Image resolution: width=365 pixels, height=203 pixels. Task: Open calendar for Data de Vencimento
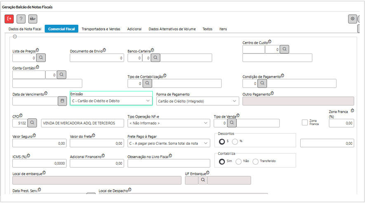click(62, 101)
